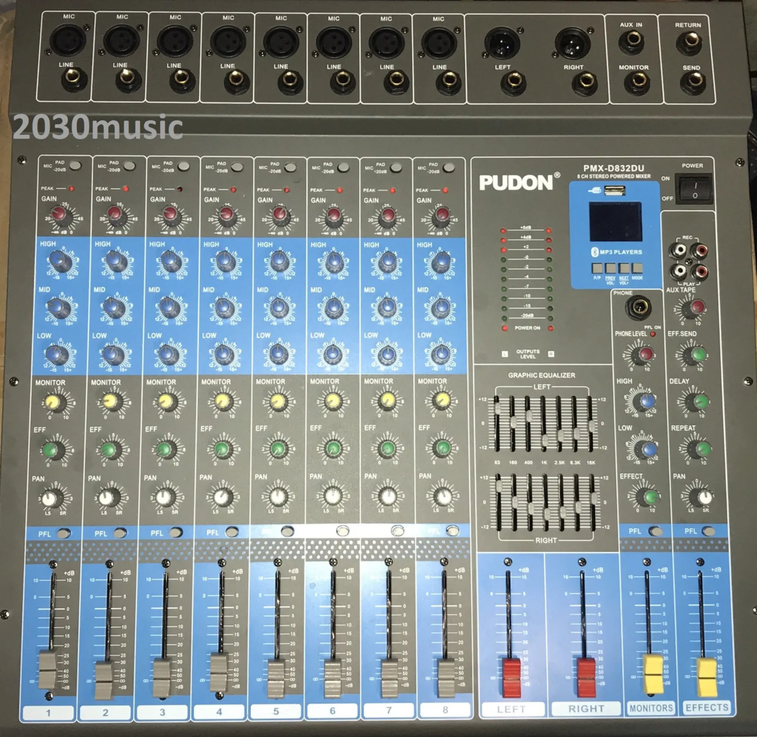
Task: Click channel 7 green EFF knob
Action: click(x=388, y=449)
